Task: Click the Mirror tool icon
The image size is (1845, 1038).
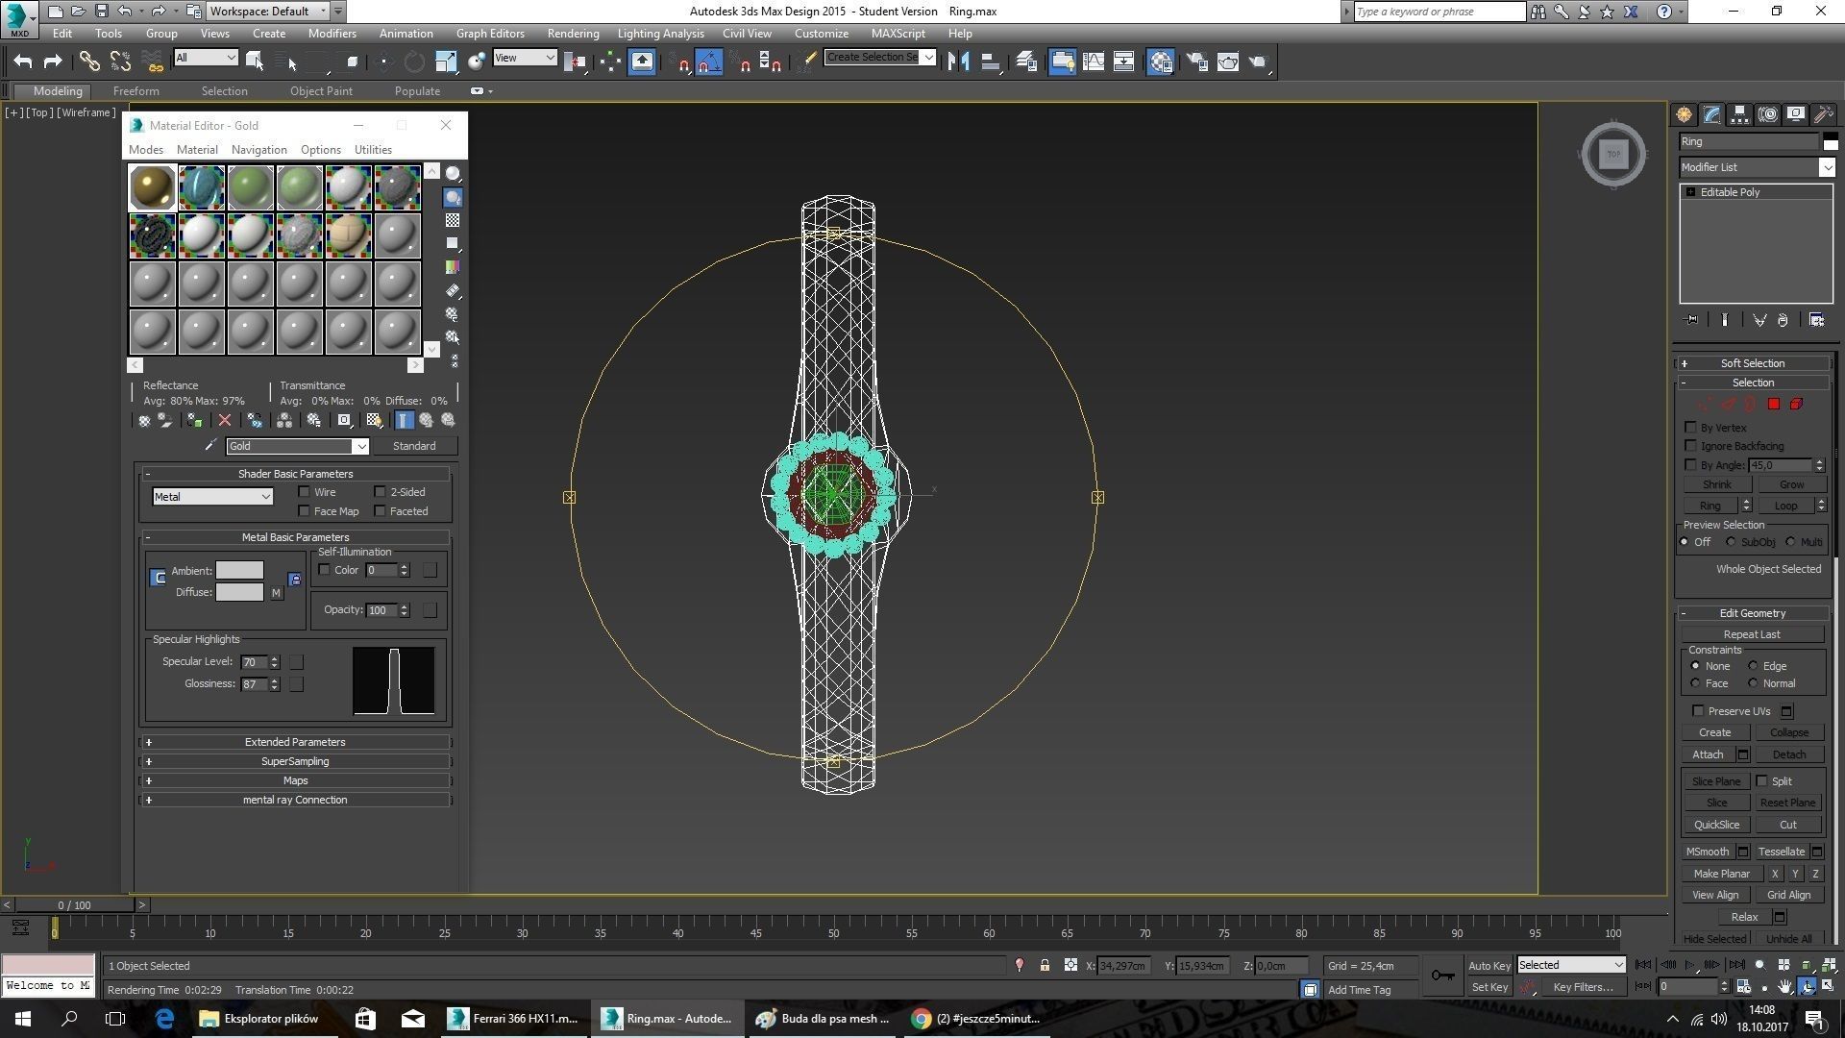Action: coord(959,62)
